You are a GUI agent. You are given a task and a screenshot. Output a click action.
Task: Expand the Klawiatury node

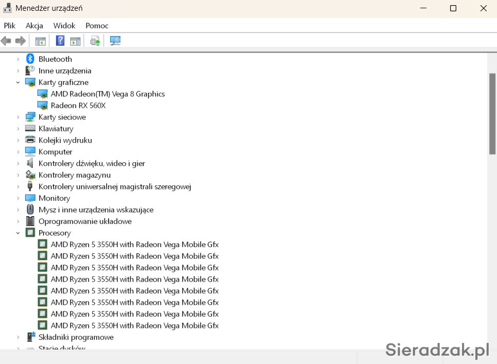point(18,129)
